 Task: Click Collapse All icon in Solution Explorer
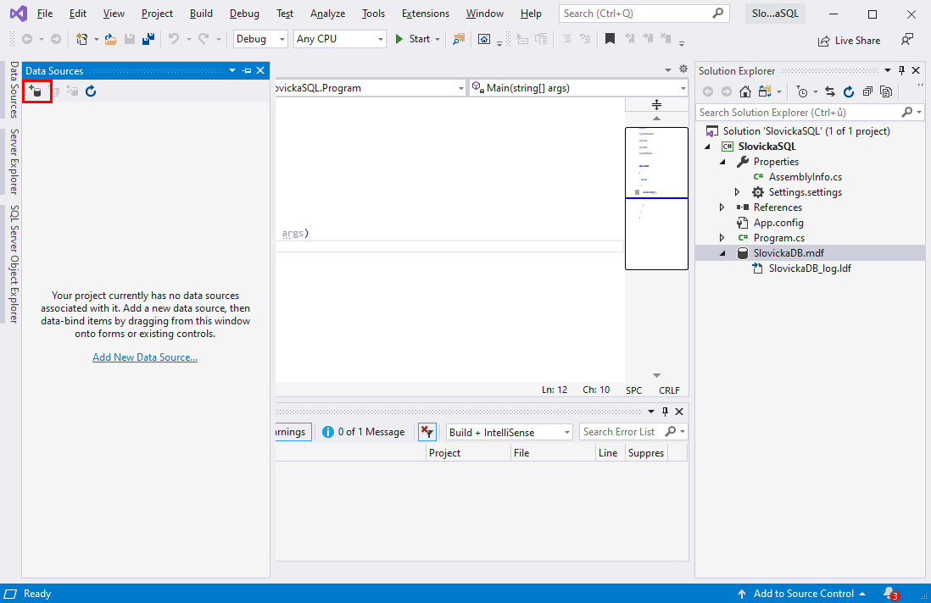tap(867, 91)
